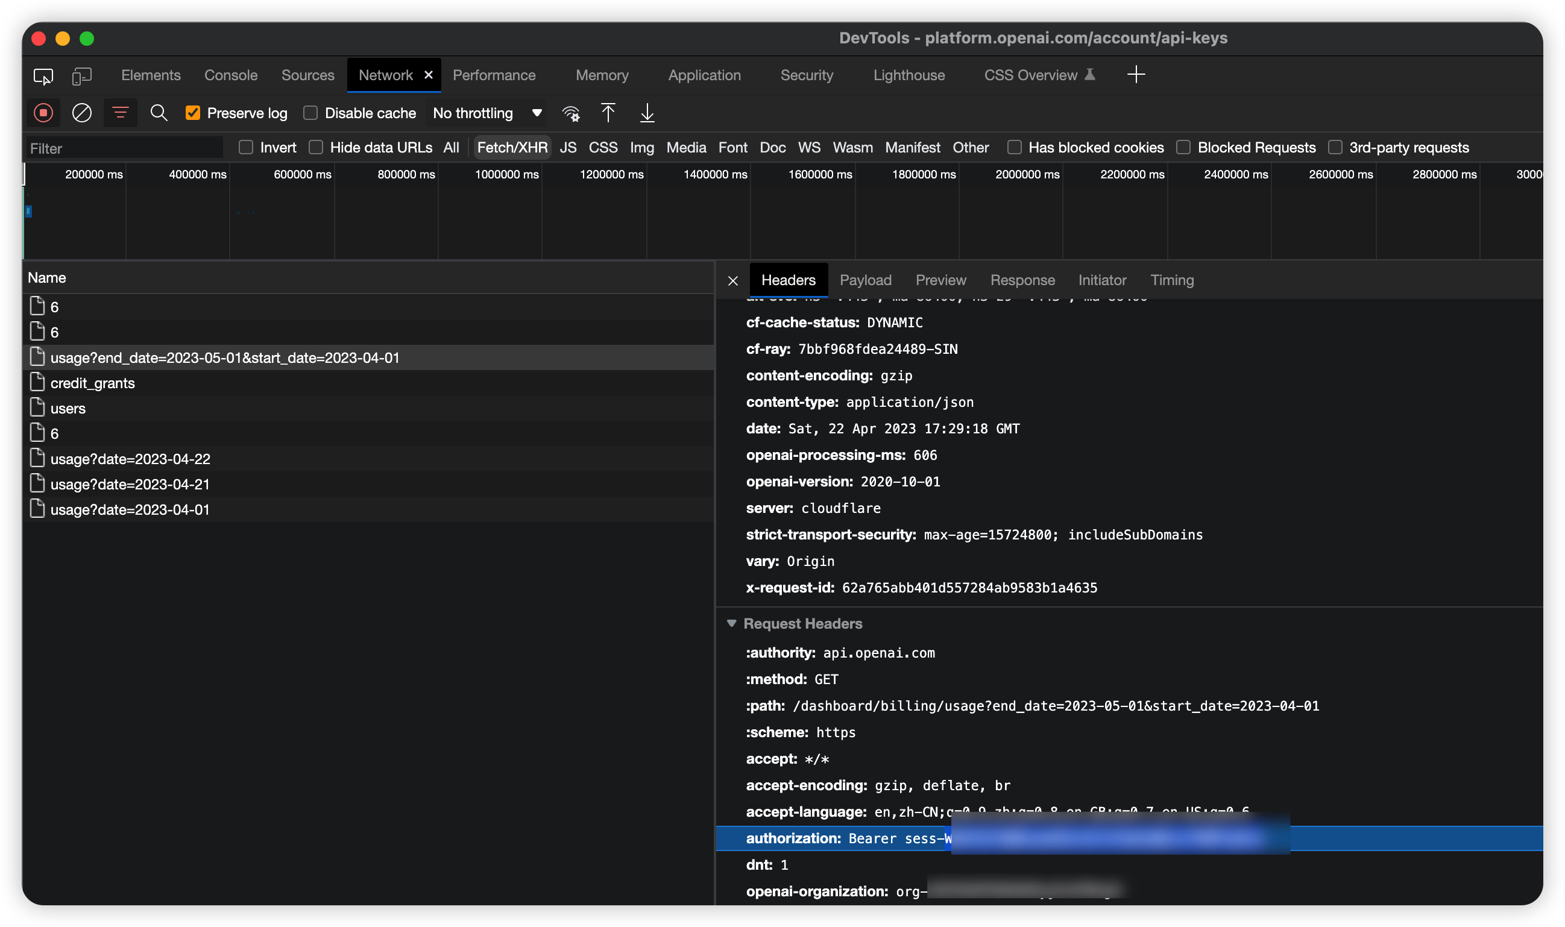Stop recording network log
Screen dimensions: 1565x927
coord(43,113)
